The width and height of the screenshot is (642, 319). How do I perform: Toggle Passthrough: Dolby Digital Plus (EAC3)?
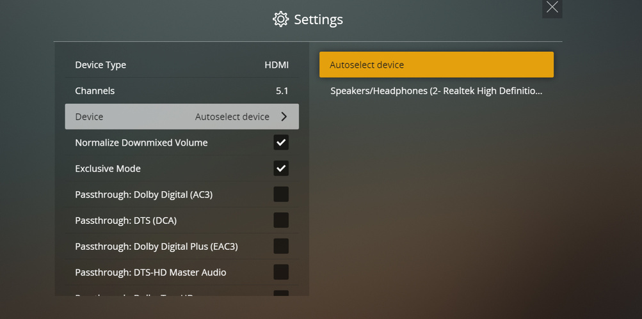click(281, 246)
